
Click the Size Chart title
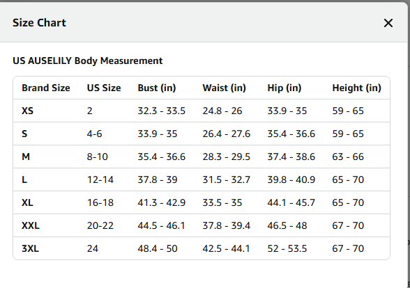click(x=40, y=23)
